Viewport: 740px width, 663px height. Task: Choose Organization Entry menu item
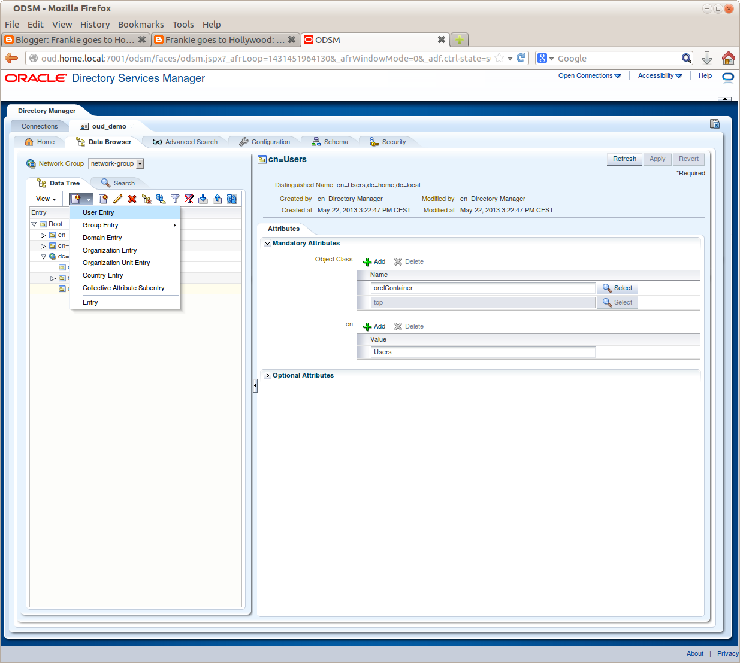(x=125, y=250)
